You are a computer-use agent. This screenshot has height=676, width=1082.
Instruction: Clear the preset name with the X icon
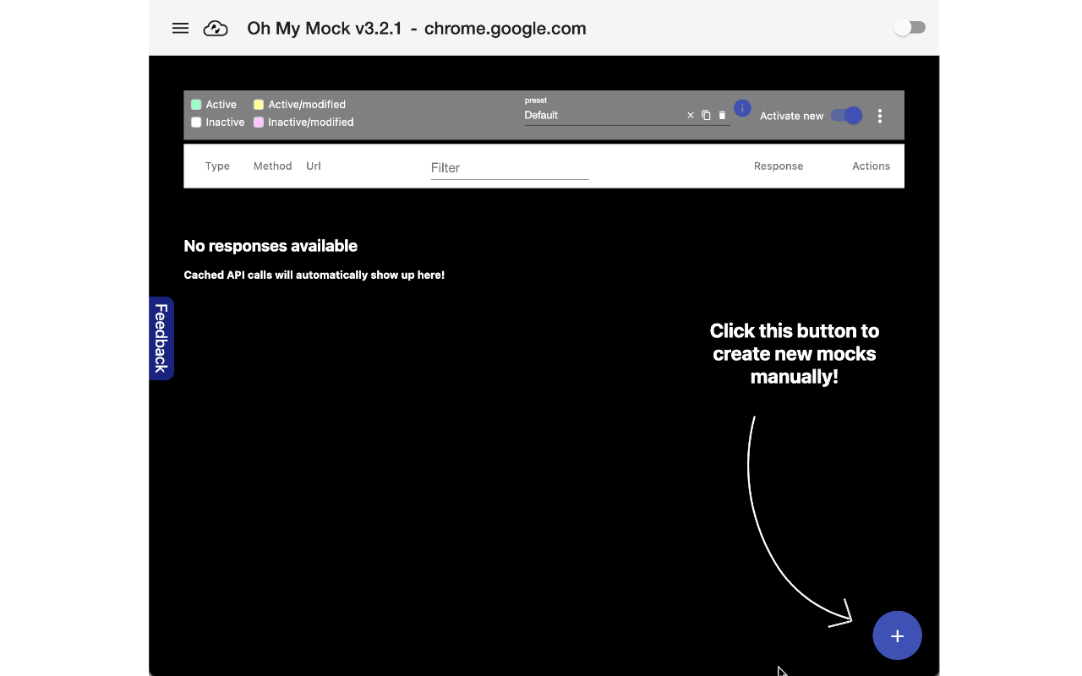(x=691, y=116)
